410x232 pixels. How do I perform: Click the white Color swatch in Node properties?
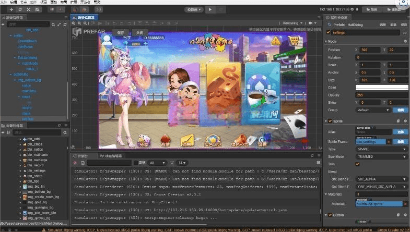pyautogui.click(x=382, y=88)
